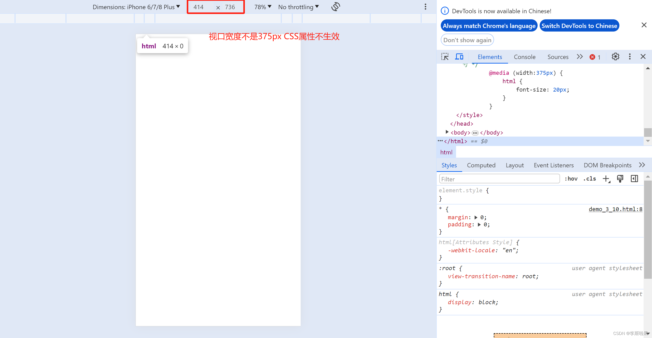Switch DevTools to Chinese language
This screenshot has height=338, width=652.
click(x=580, y=25)
